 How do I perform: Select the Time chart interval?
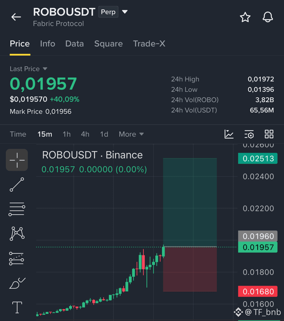pos(18,134)
